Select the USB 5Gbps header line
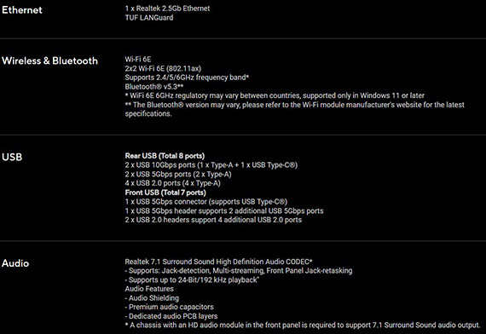 point(224,211)
